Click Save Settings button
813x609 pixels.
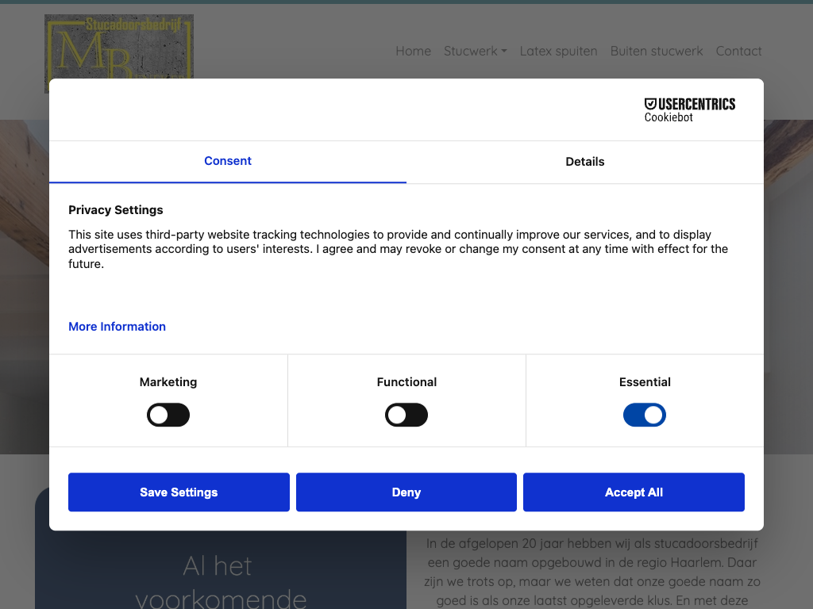179,492
